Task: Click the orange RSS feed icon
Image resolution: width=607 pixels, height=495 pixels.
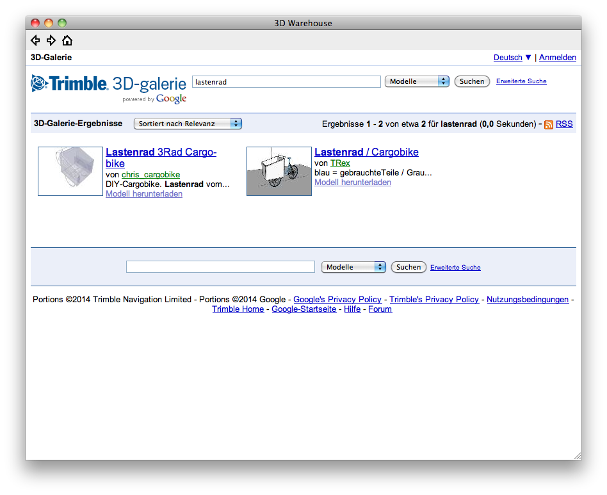Action: [549, 124]
